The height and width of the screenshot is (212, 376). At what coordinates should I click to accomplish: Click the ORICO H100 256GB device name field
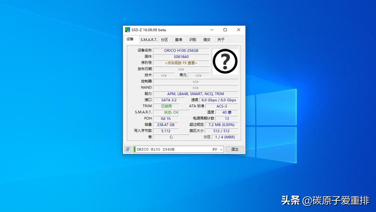pyautogui.click(x=181, y=50)
